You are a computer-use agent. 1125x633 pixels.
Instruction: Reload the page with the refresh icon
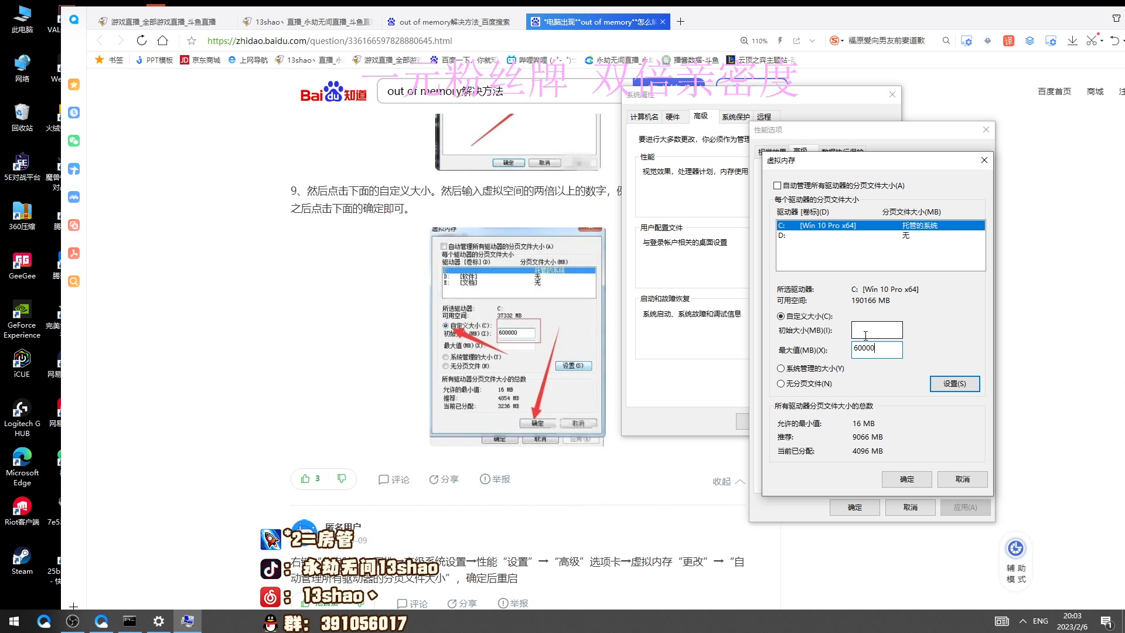tap(141, 40)
